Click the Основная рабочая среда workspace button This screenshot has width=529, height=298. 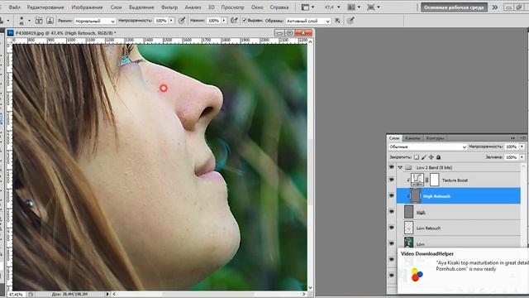(x=454, y=7)
